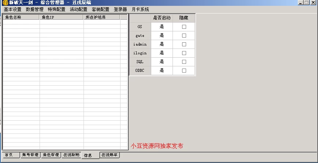Open the 数据管理 menu

(x=35, y=9)
